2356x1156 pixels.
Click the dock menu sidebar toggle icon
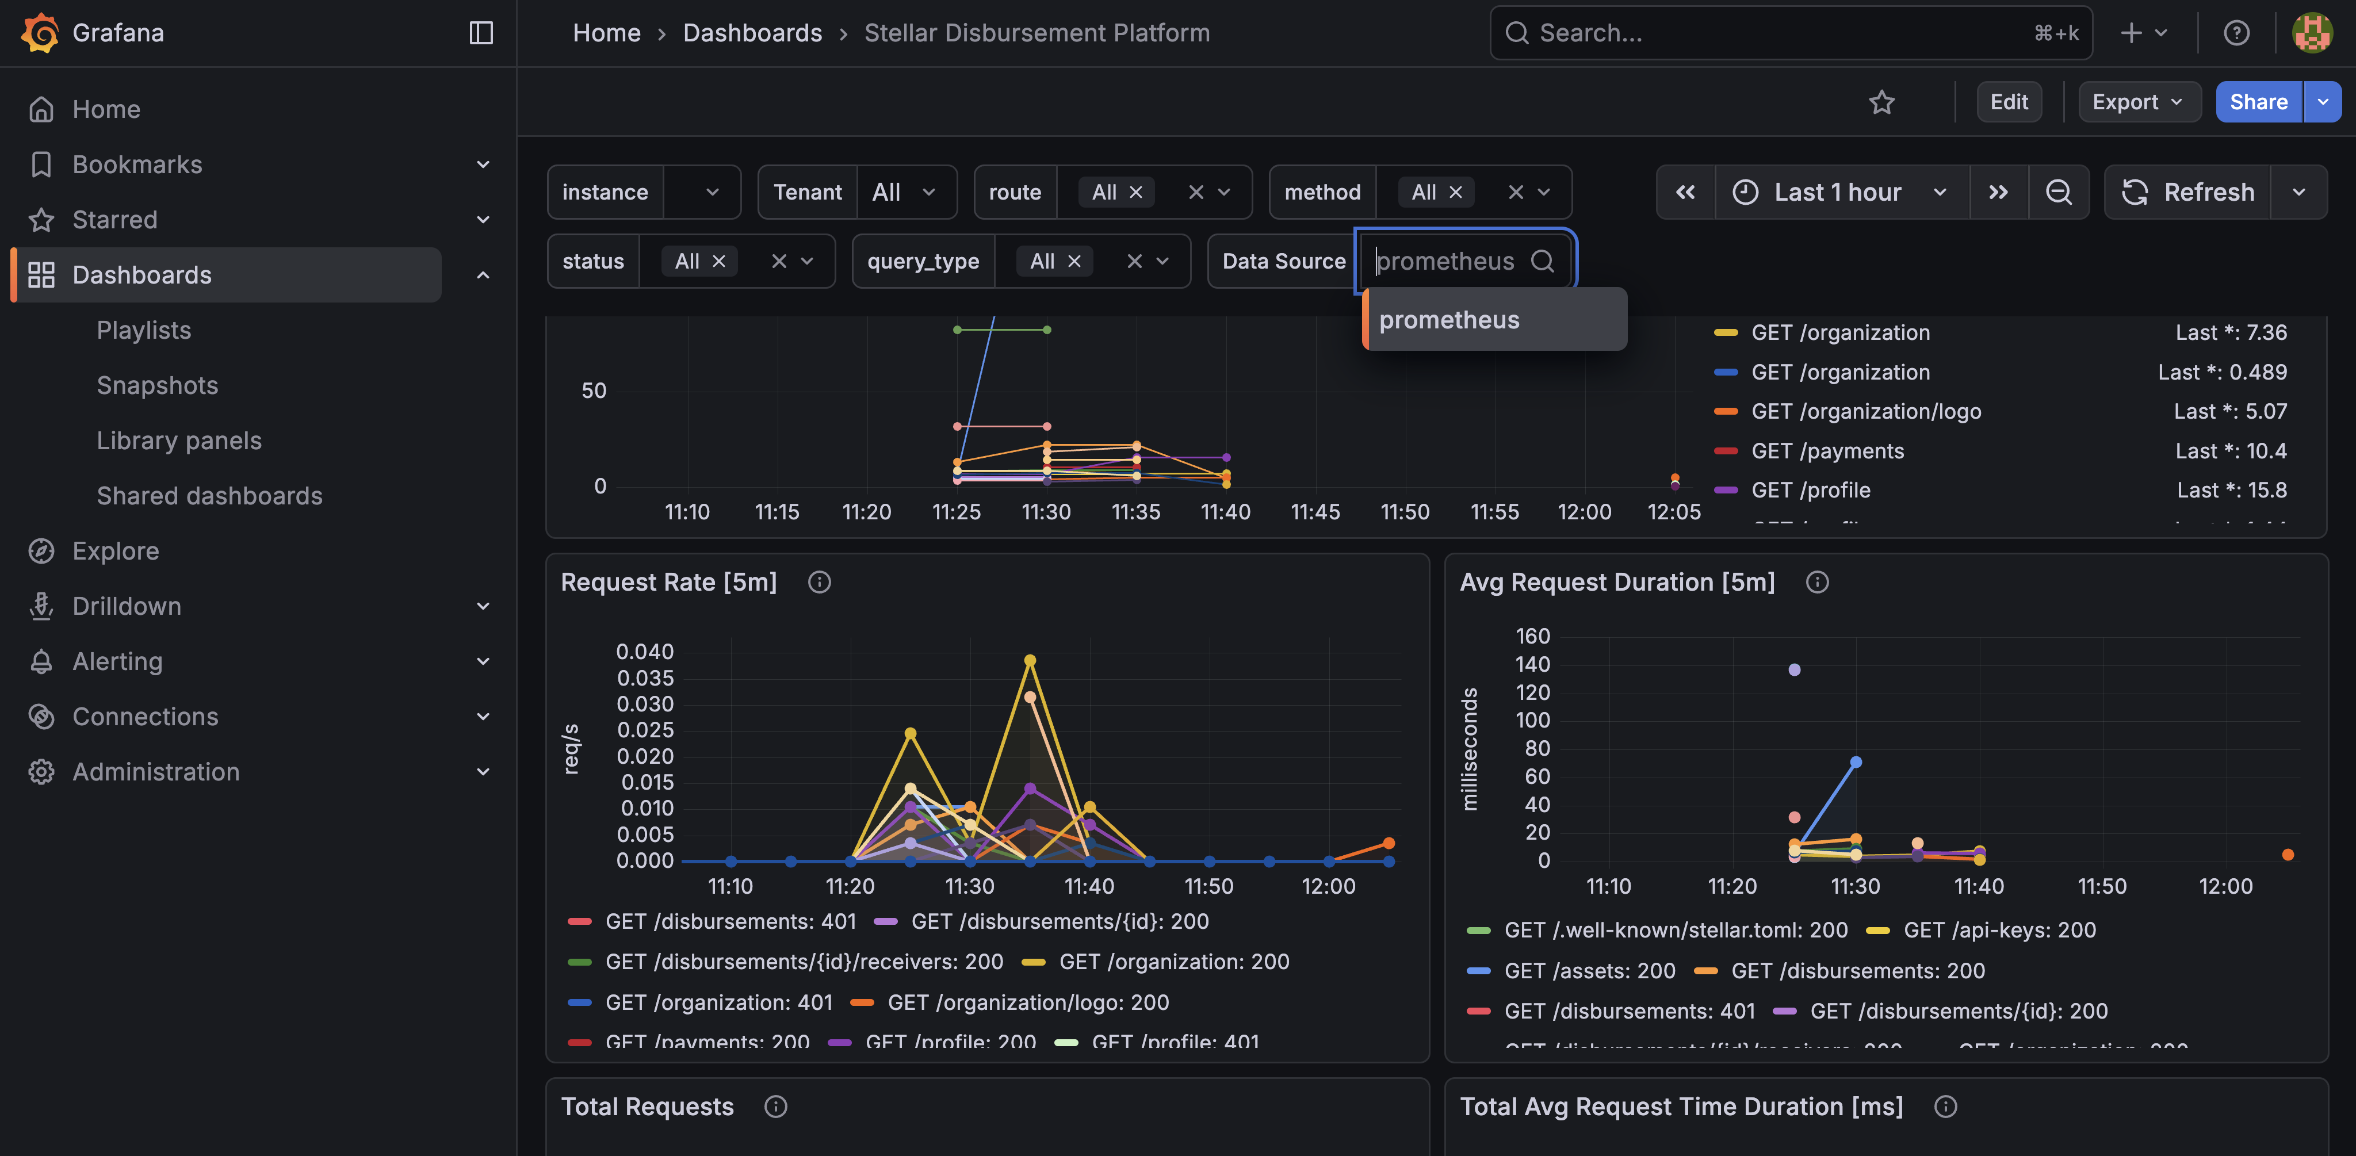coord(481,33)
